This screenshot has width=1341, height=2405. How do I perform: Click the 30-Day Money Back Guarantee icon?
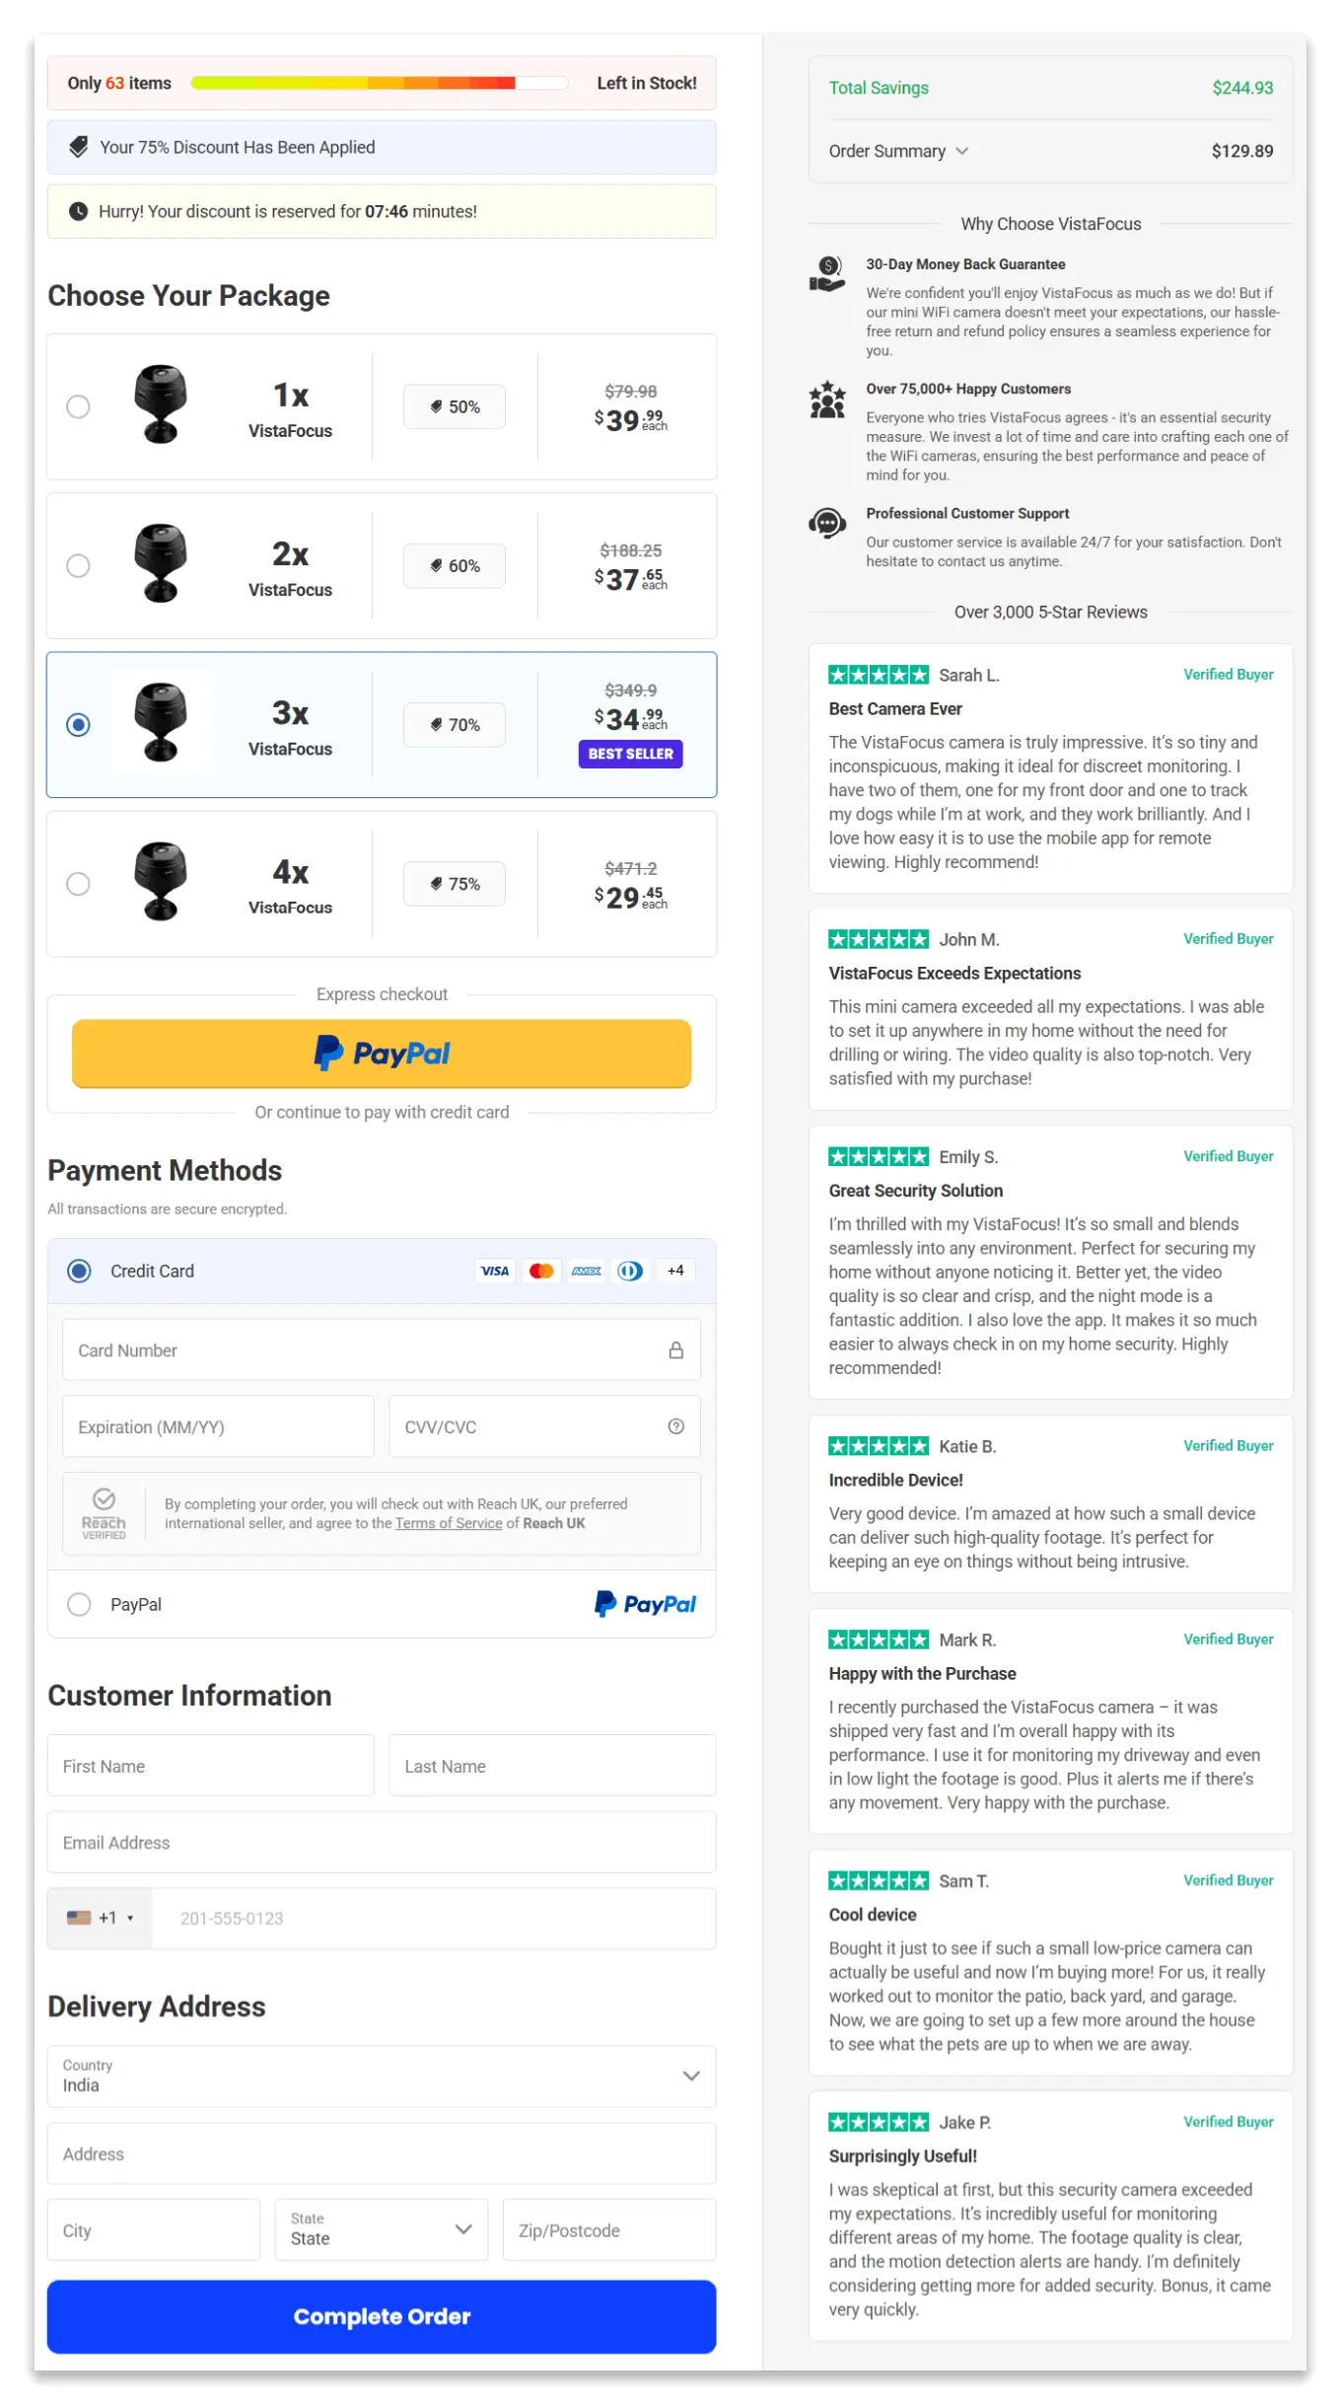coord(828,273)
